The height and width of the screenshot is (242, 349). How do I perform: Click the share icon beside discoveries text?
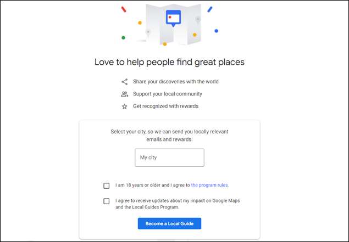(125, 82)
